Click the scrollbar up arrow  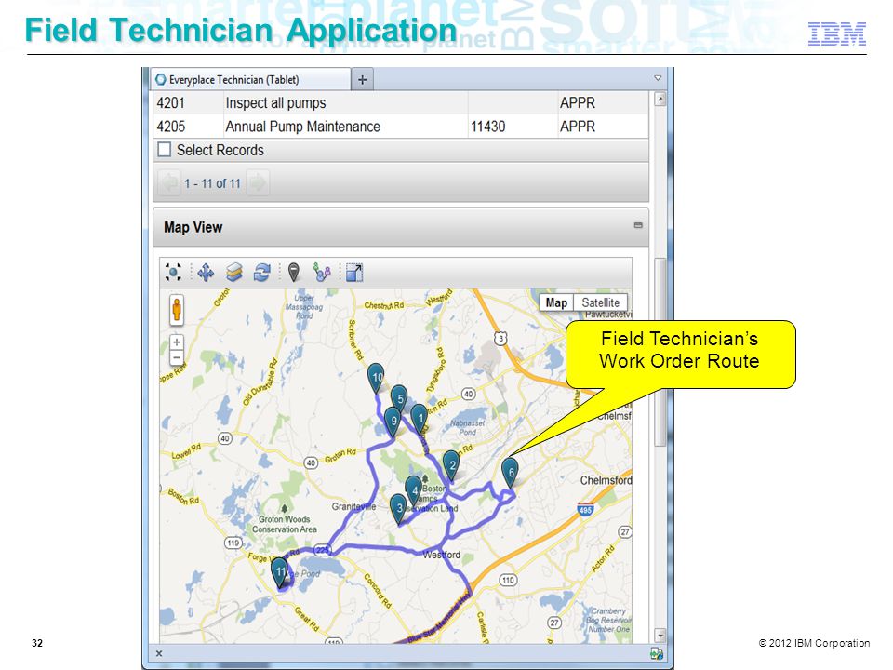pos(660,100)
